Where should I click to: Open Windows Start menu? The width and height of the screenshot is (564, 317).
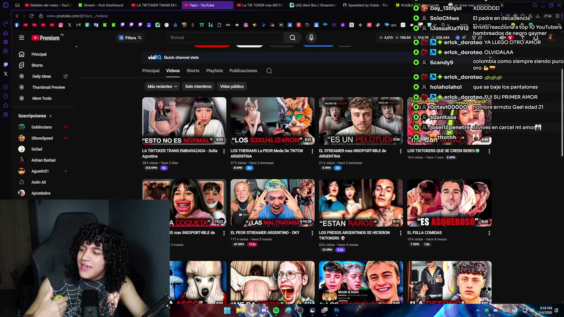[227, 311]
